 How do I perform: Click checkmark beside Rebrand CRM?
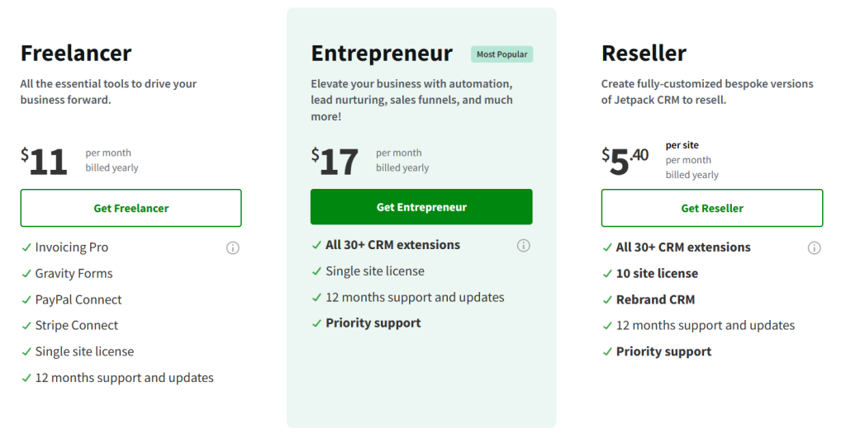pos(607,299)
